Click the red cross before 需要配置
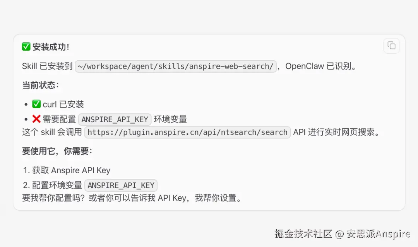Viewport: 418px width, 247px height. coord(36,119)
